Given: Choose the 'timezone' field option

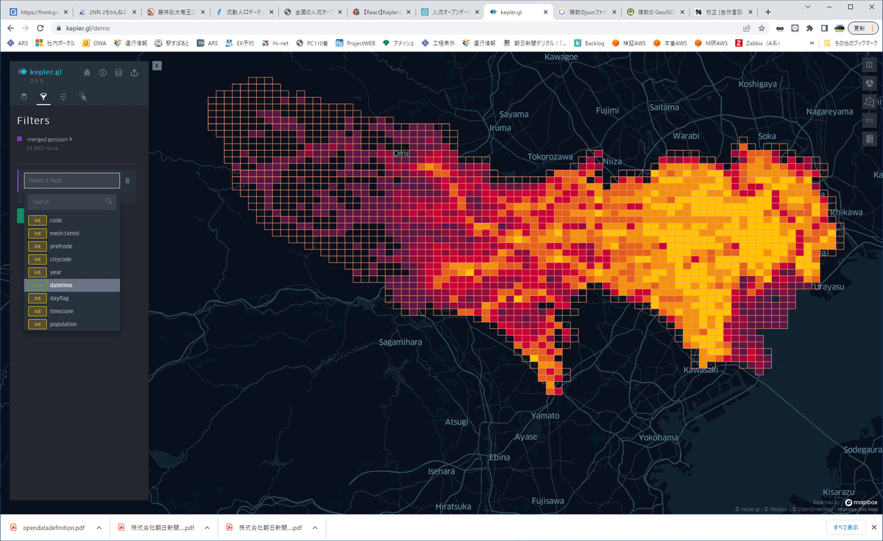Looking at the screenshot, I should 71,311.
